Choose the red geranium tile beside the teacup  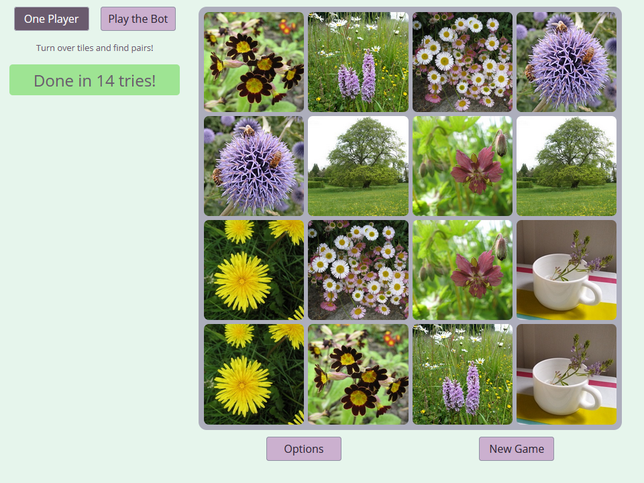(462, 270)
